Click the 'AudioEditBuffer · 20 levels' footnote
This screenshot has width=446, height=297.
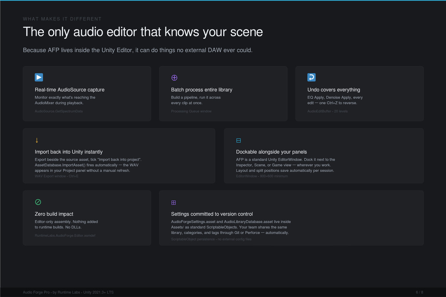[x=327, y=111]
